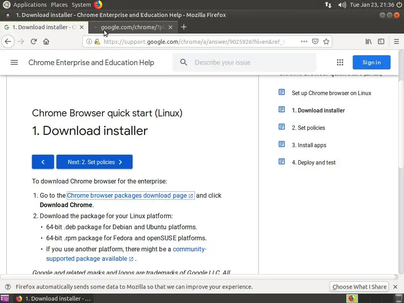The image size is (404, 303).
Task: Close the google.com/chrome tab
Action: [170, 27]
